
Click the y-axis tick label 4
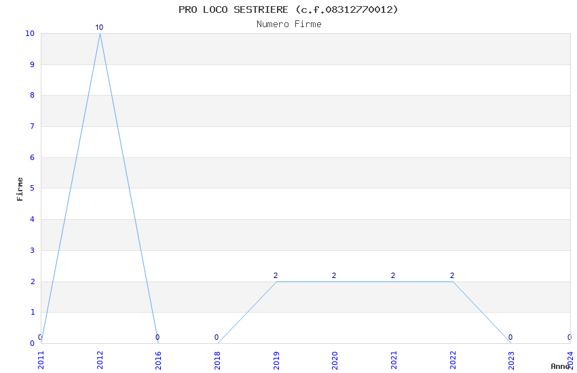click(33, 219)
